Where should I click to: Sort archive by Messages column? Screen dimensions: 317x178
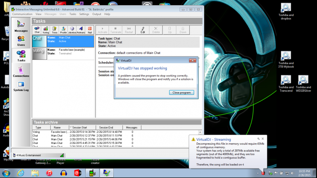(132, 127)
